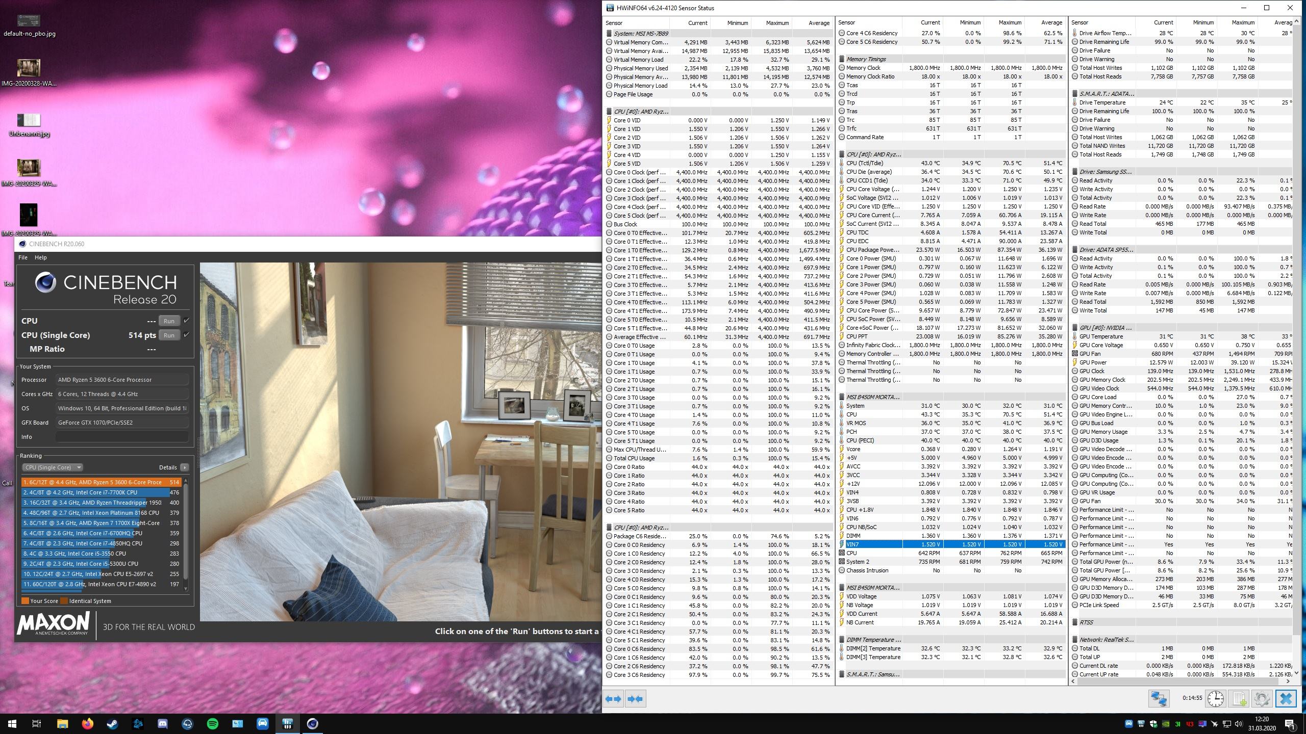
Task: Open Steam from the taskbar
Action: 112,723
